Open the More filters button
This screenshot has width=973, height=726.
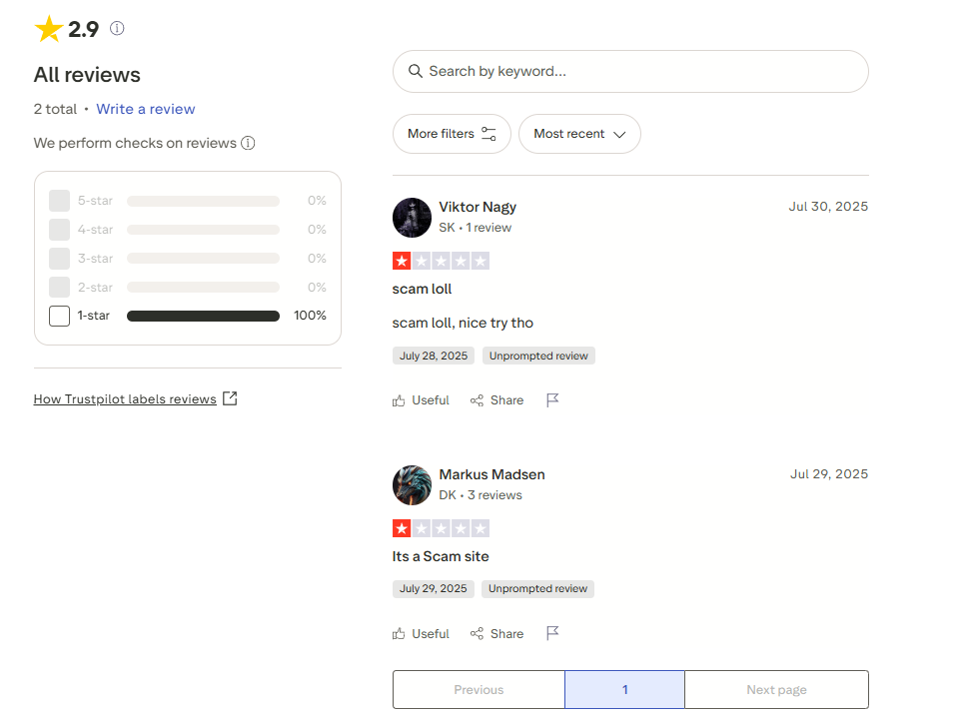point(452,134)
